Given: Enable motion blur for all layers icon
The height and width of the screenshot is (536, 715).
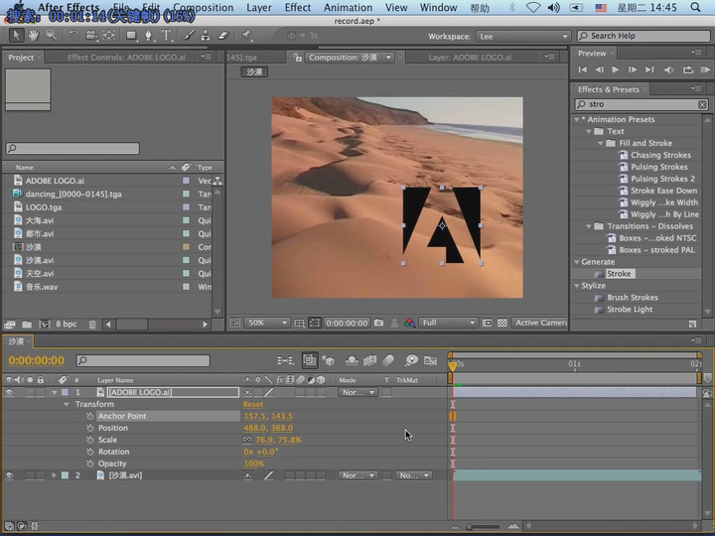Looking at the screenshot, I should point(387,360).
